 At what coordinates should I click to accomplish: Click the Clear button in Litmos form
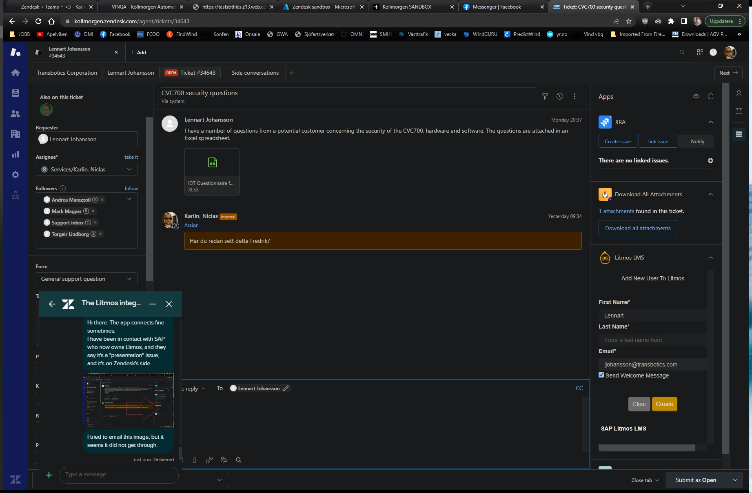tap(639, 404)
